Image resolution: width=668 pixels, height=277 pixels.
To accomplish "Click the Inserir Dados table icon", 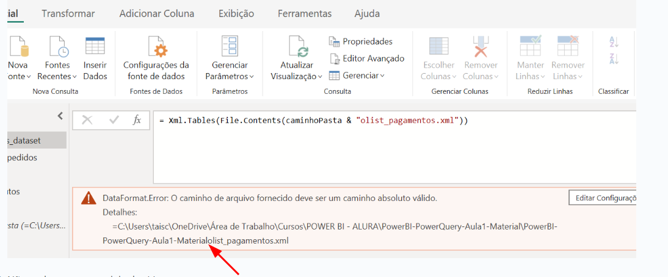I will pos(95,46).
